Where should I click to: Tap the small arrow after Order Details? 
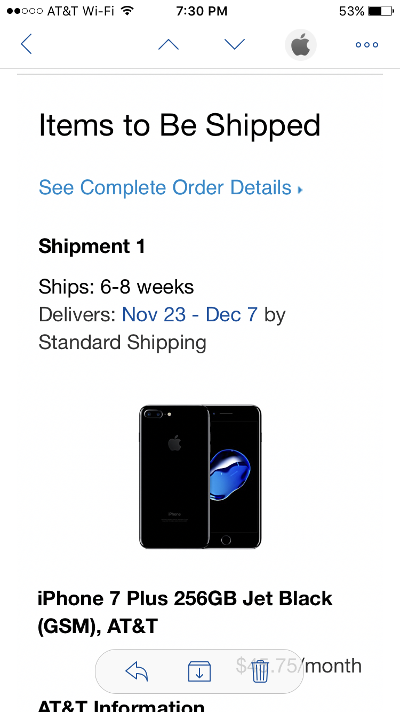point(300,189)
